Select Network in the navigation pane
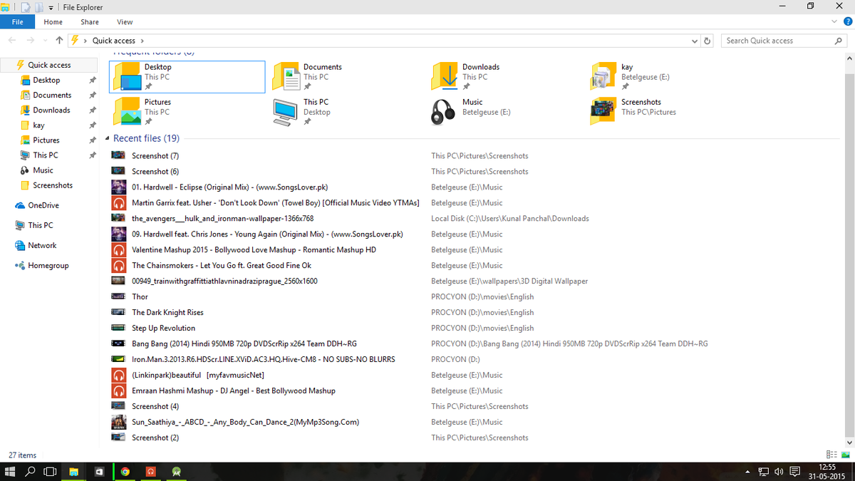Screen dimensions: 855x481 point(42,244)
